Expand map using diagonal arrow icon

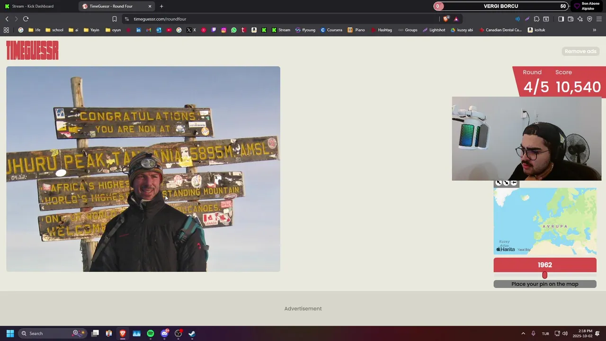pos(499,182)
